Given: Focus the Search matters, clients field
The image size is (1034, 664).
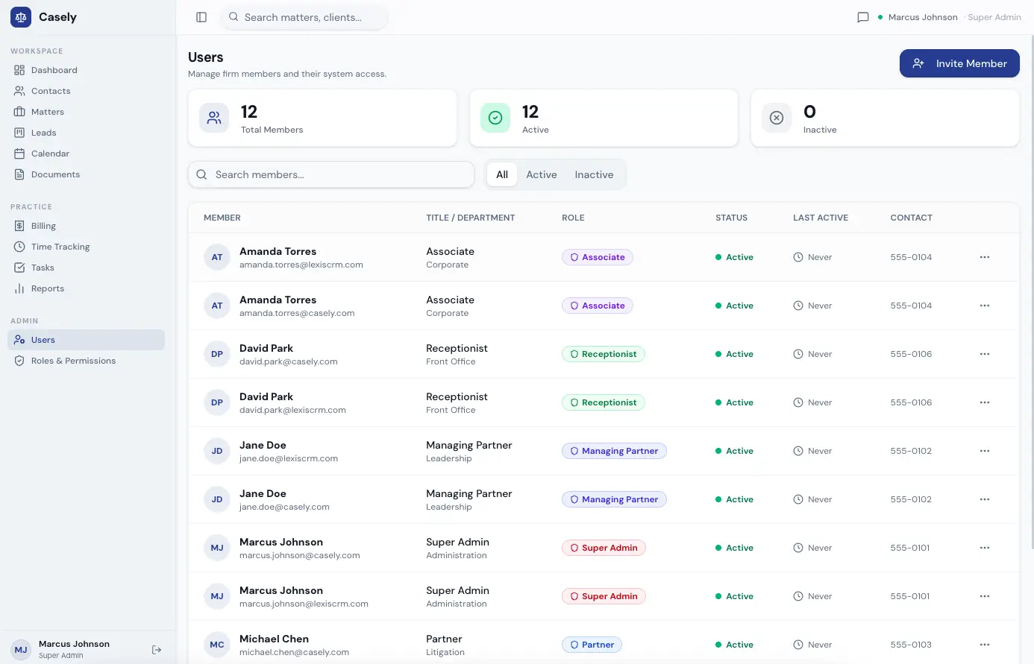Looking at the screenshot, I should pyautogui.click(x=304, y=17).
